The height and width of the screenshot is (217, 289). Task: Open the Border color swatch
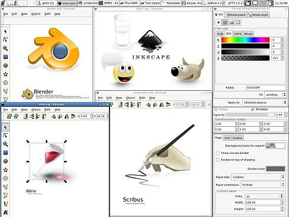(x=275, y=169)
